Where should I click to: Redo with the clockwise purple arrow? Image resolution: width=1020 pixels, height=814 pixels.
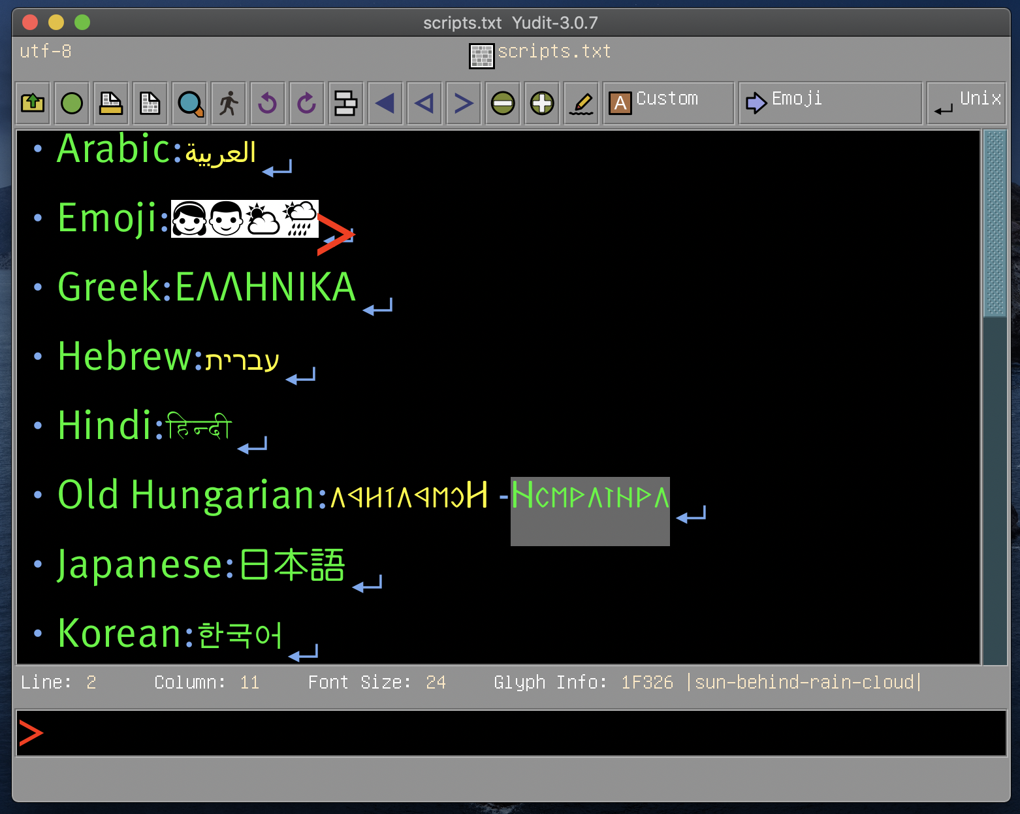[307, 103]
